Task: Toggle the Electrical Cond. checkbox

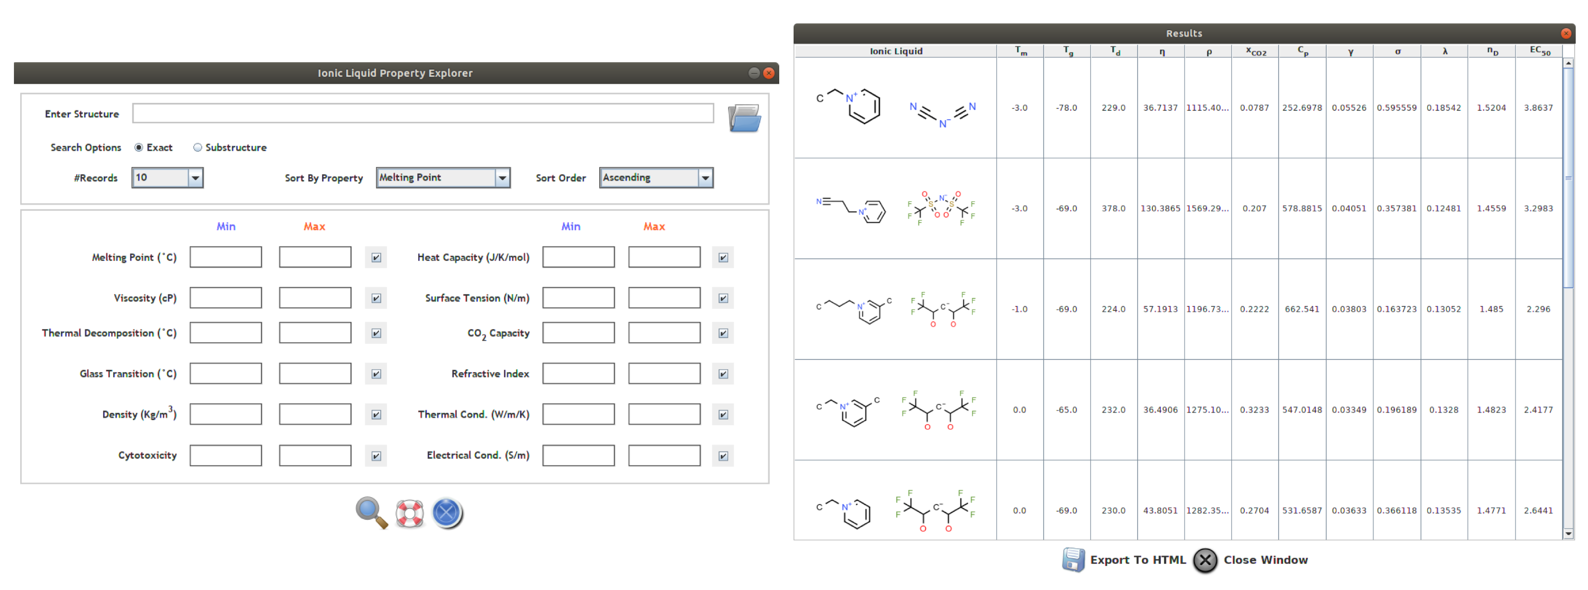Action: [723, 456]
